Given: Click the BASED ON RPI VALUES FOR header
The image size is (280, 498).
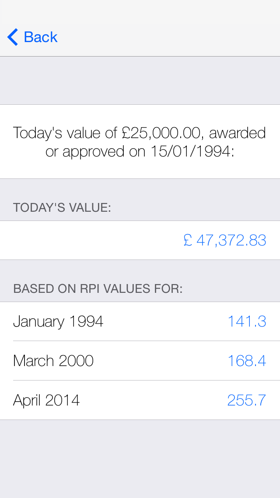Looking at the screenshot, I should pyautogui.click(x=98, y=288).
